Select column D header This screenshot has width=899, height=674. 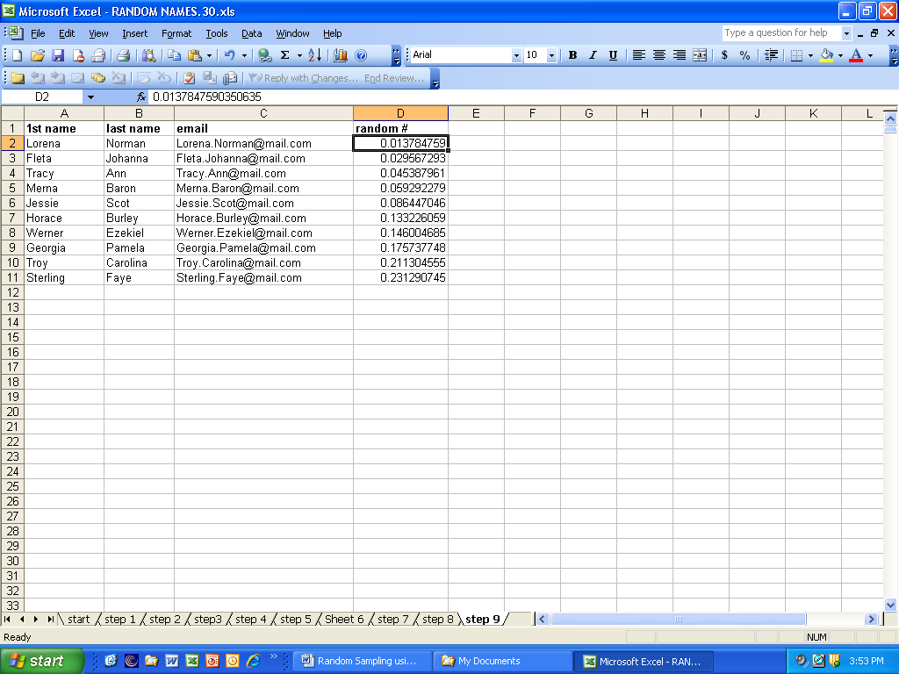[x=400, y=113]
